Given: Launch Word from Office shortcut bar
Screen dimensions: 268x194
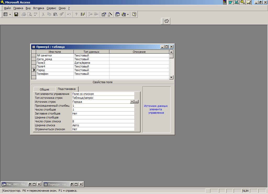Looking at the screenshot, I should 231,2.
